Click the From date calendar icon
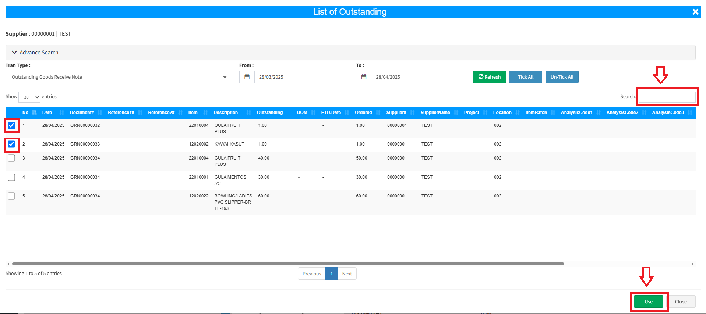 pyautogui.click(x=247, y=77)
